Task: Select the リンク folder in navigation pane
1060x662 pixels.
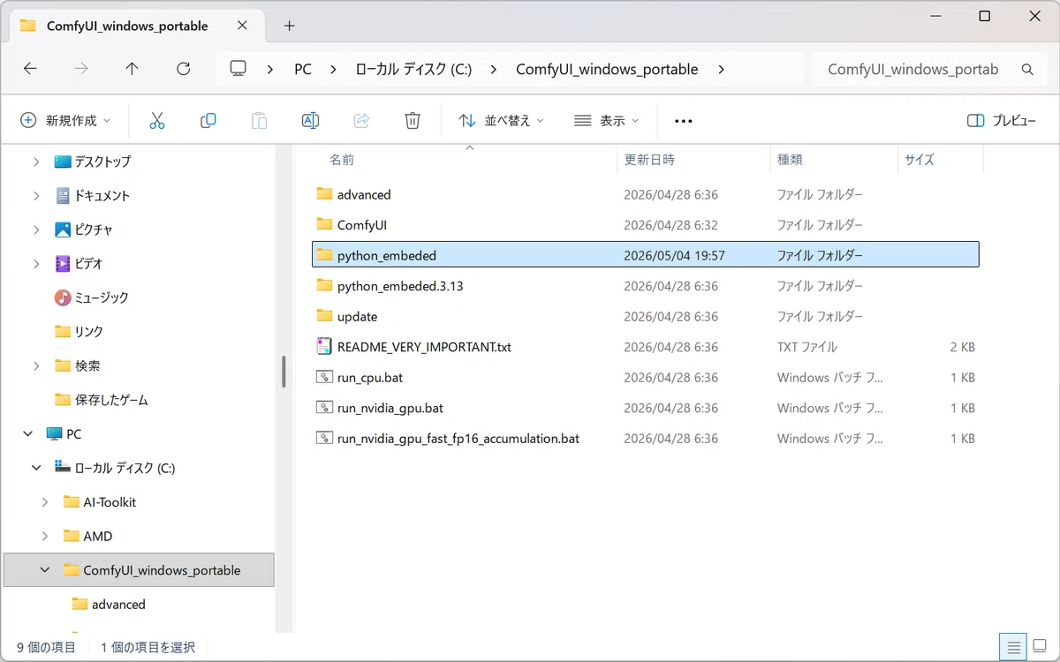Action: pos(89,332)
